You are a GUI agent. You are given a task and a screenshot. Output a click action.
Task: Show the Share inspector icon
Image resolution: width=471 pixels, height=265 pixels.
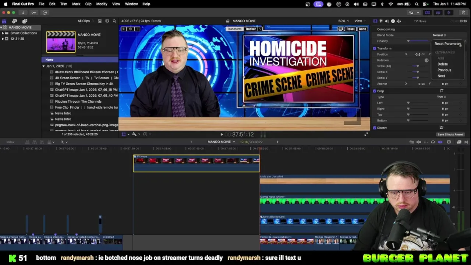click(x=399, y=21)
